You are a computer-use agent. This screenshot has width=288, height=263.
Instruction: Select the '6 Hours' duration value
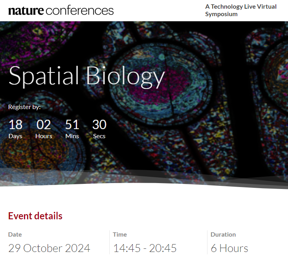pyautogui.click(x=229, y=248)
